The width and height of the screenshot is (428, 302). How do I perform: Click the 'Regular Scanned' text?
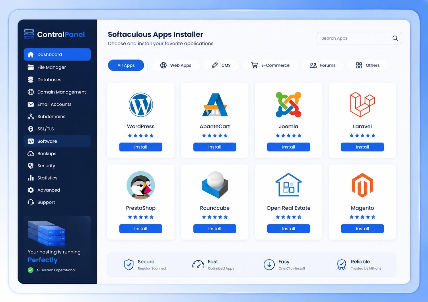(152, 268)
